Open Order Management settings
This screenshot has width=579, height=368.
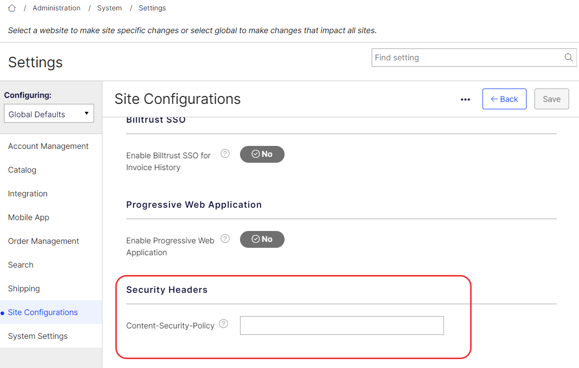point(44,241)
